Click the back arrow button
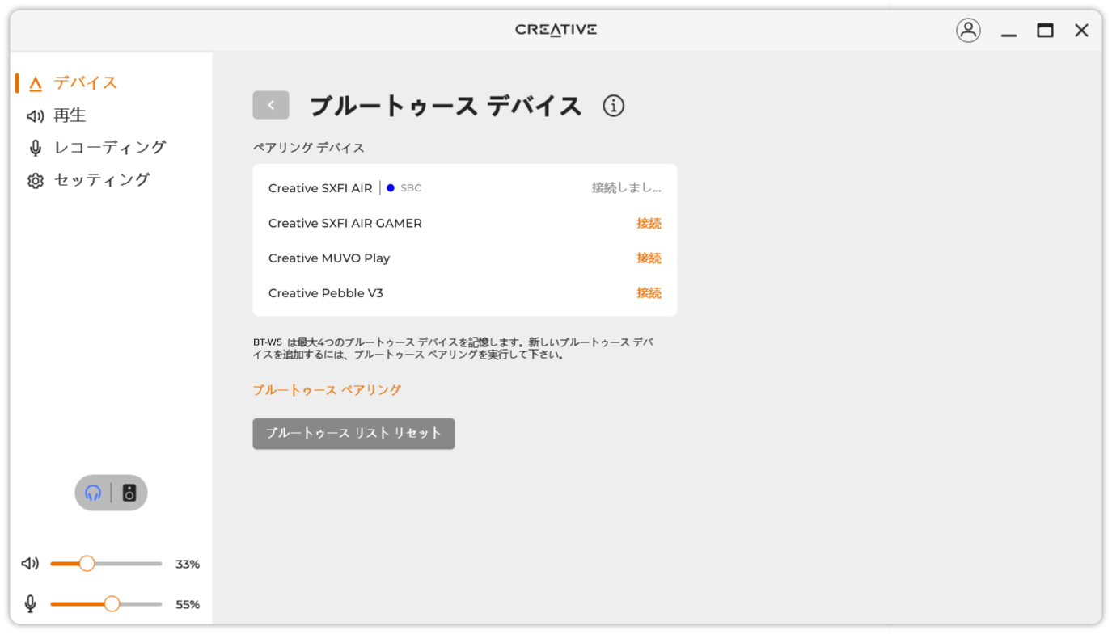This screenshot has height=634, width=1112. click(271, 105)
